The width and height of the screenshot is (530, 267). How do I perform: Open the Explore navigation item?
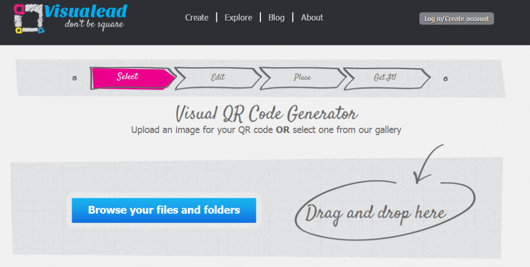238,18
